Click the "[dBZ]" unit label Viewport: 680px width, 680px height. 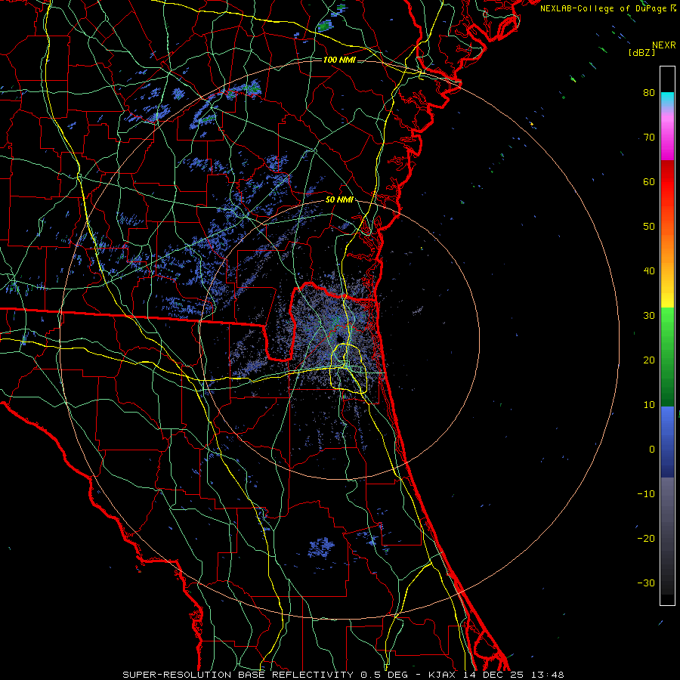pos(641,52)
